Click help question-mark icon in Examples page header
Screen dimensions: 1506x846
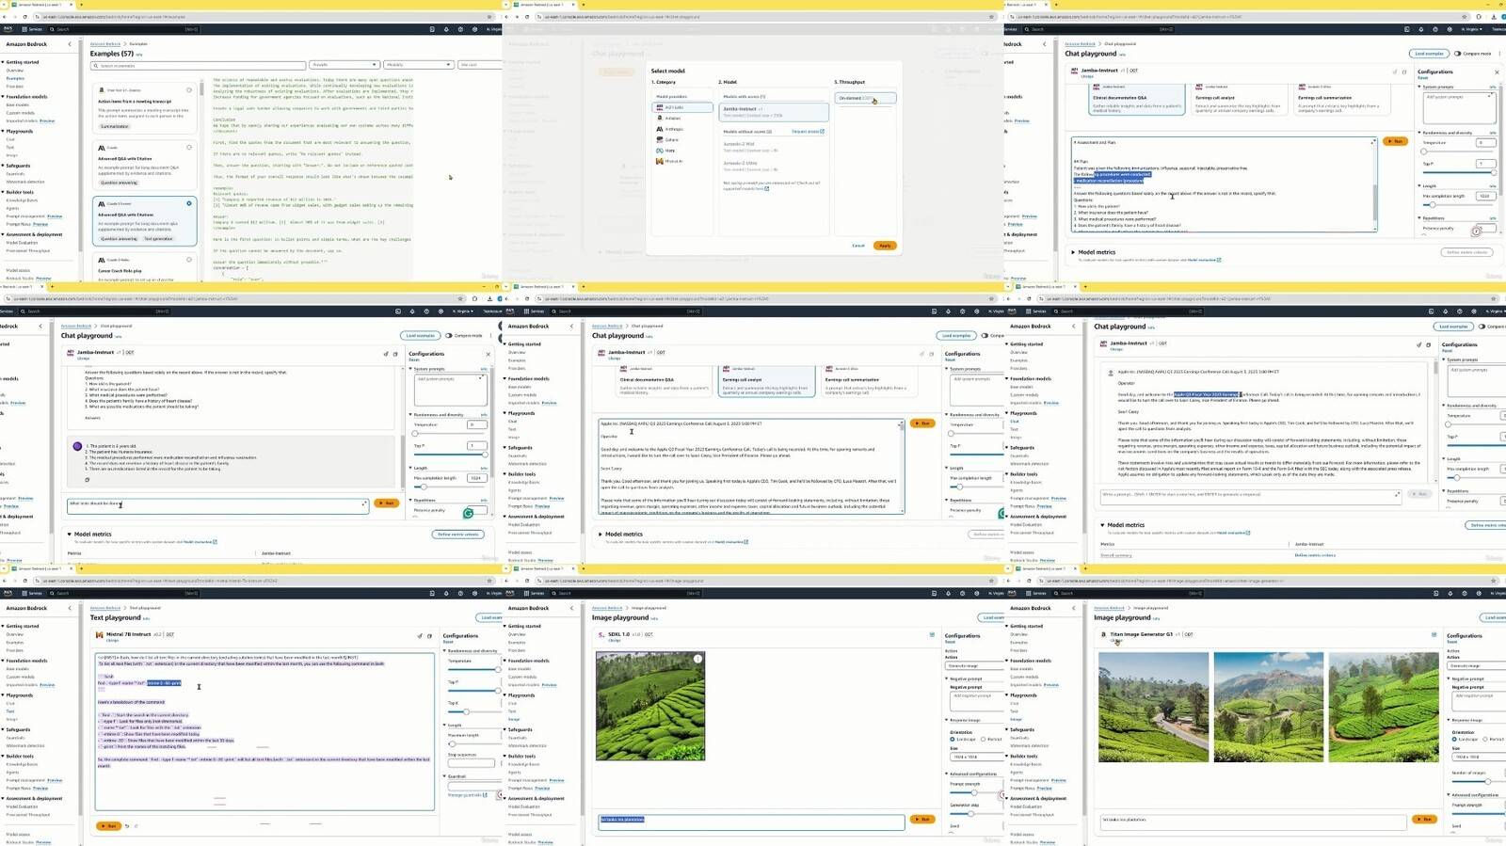[x=461, y=29]
